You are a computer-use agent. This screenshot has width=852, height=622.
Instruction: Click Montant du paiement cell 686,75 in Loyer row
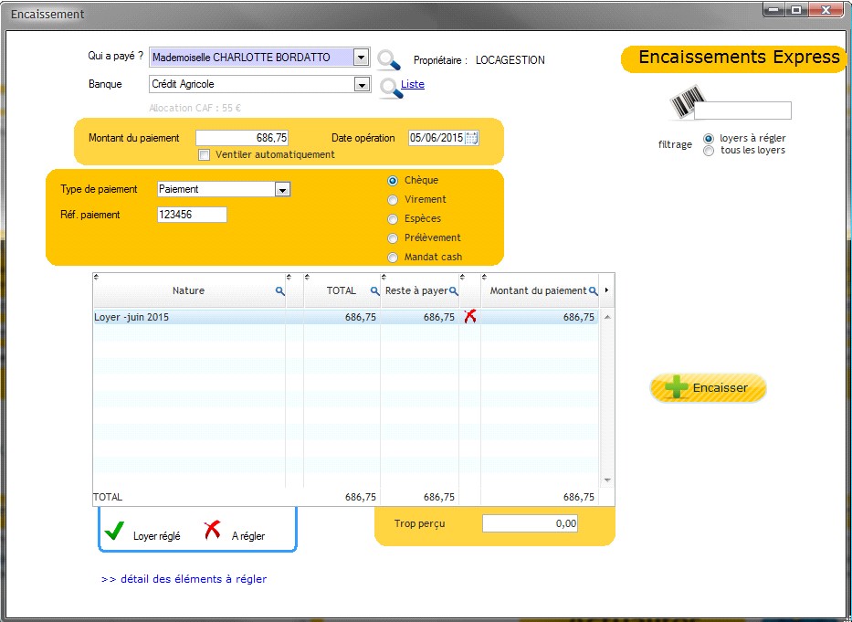pyautogui.click(x=540, y=317)
